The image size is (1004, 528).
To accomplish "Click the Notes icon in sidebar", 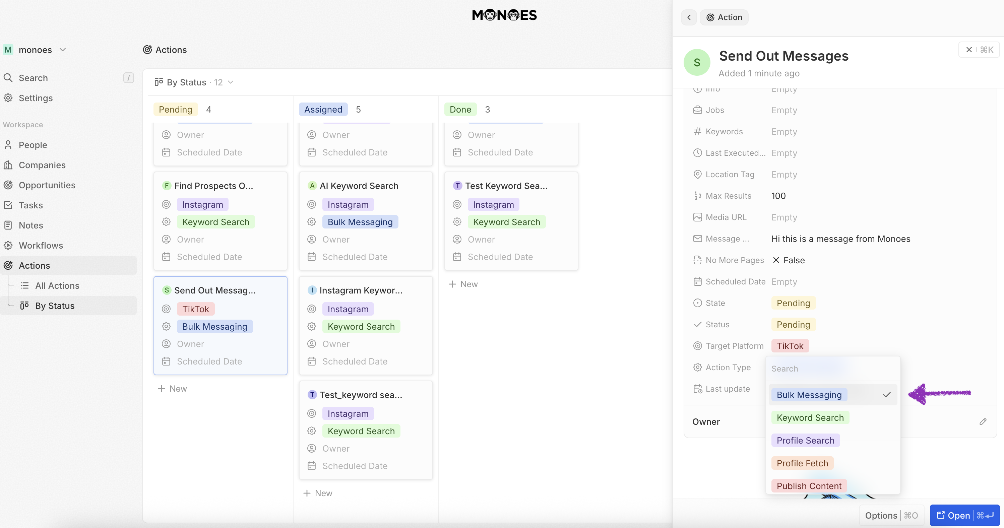I will point(8,225).
